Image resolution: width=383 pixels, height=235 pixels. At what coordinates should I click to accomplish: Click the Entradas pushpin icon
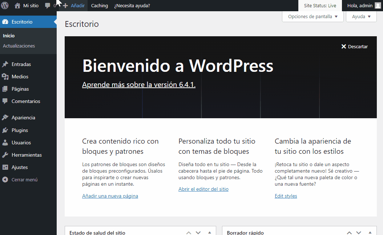click(5, 64)
